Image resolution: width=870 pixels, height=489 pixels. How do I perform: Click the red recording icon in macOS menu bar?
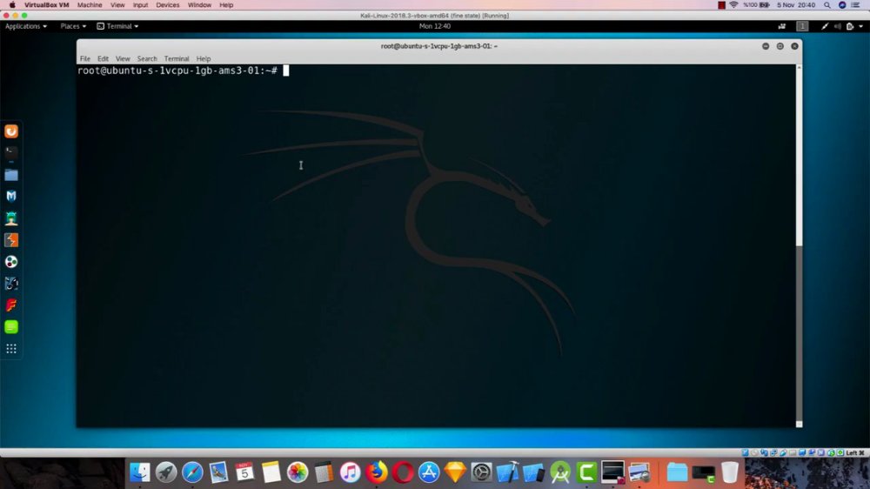(x=721, y=5)
